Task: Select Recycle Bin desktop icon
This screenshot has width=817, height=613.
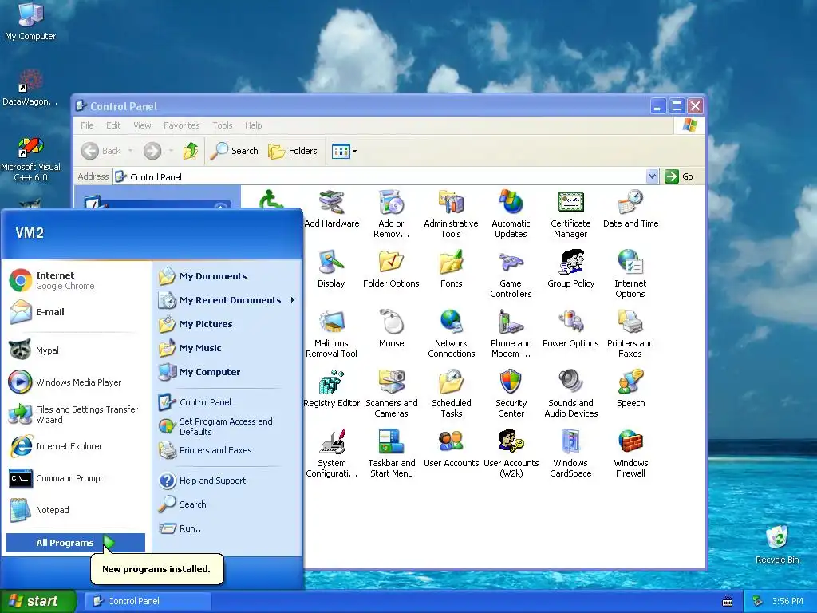Action: click(x=777, y=544)
